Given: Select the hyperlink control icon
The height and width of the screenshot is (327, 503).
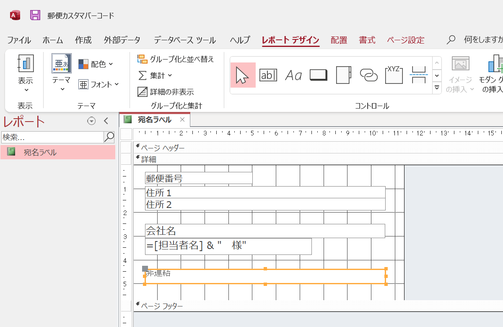Looking at the screenshot, I should pos(368,75).
